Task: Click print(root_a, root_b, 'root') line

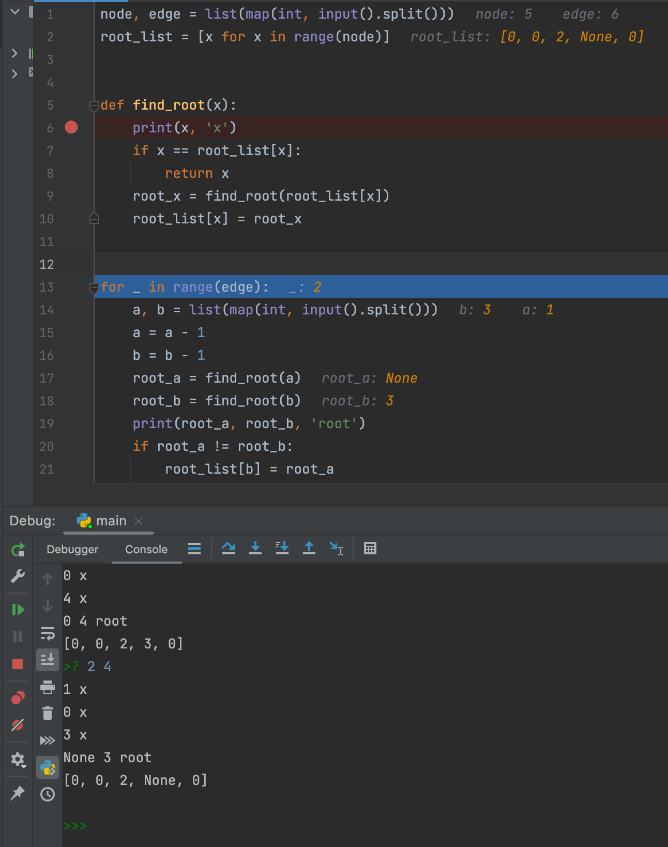Action: tap(249, 424)
